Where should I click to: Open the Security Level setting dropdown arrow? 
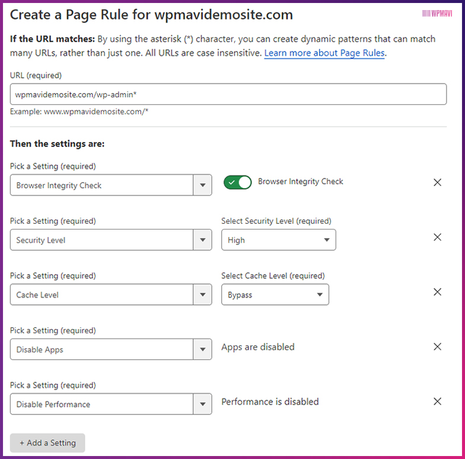(x=203, y=240)
